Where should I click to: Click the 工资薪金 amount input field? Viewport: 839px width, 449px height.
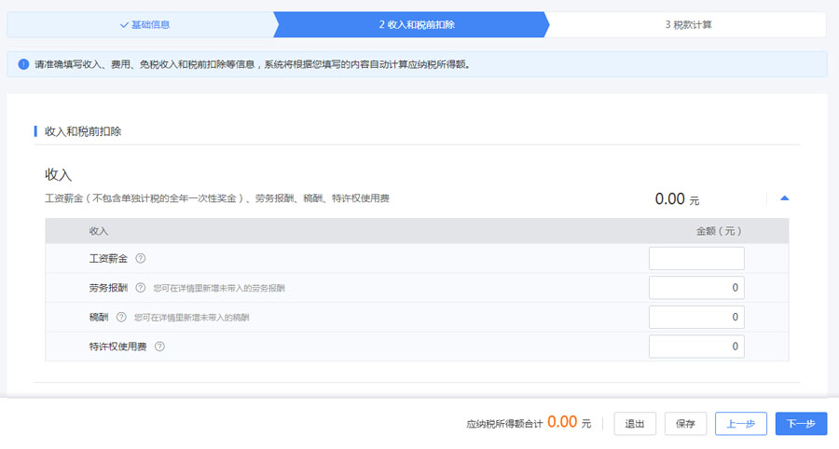(x=696, y=259)
